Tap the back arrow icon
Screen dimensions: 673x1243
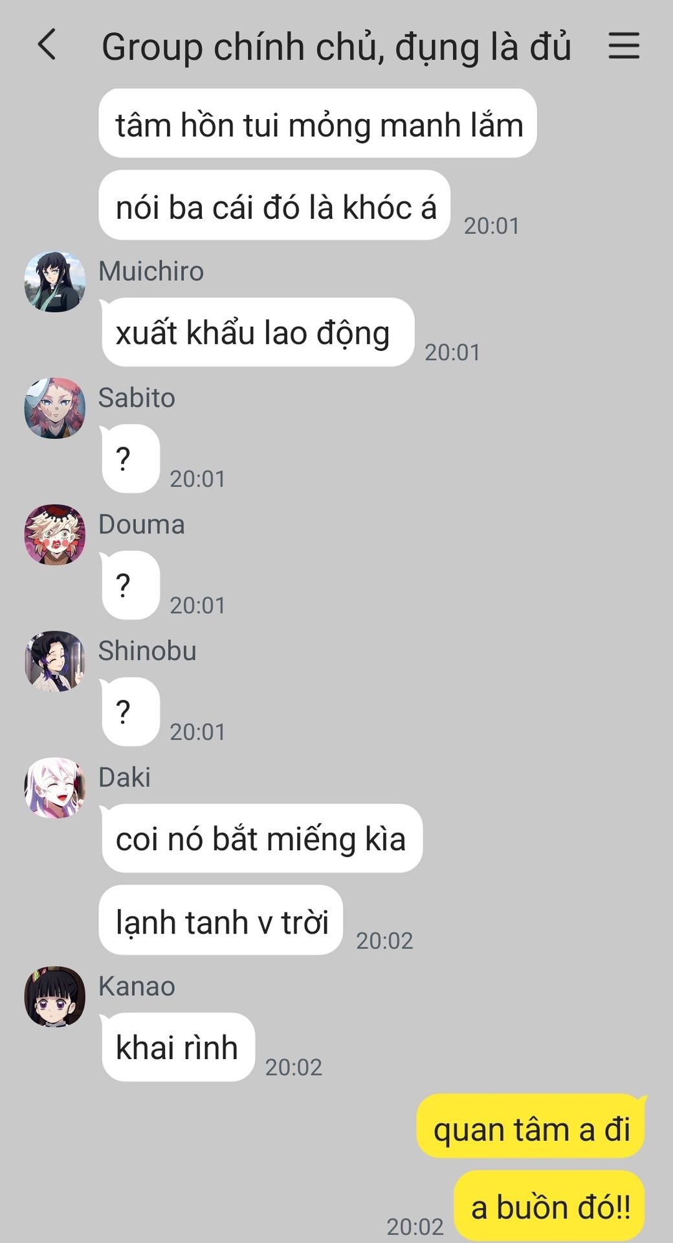pyautogui.click(x=47, y=45)
